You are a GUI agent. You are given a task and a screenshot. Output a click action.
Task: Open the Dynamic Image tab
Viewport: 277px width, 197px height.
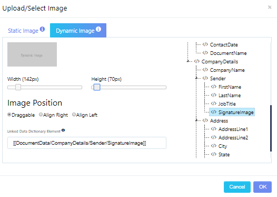(78, 31)
